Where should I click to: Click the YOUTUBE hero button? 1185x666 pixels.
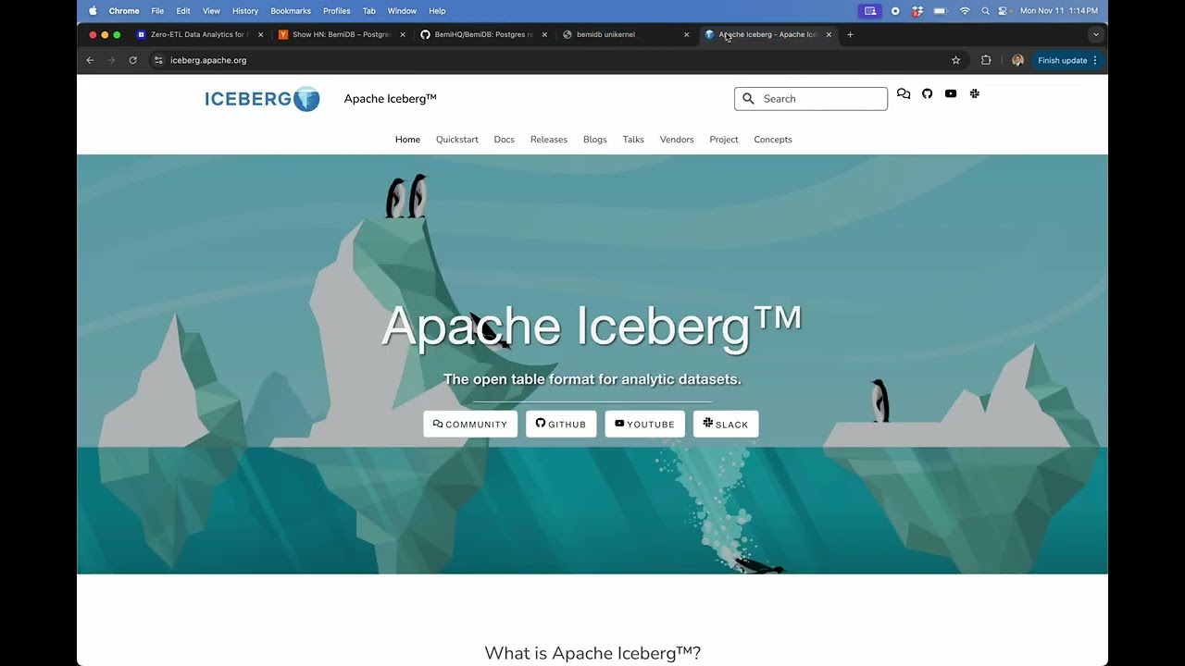coord(644,424)
